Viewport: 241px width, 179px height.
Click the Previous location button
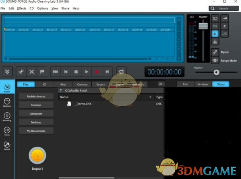[x=36, y=105]
